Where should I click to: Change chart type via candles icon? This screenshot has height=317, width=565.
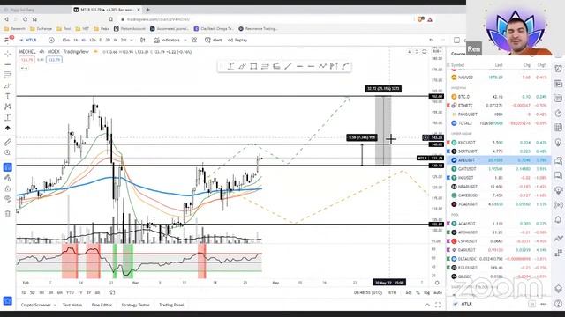pos(143,40)
